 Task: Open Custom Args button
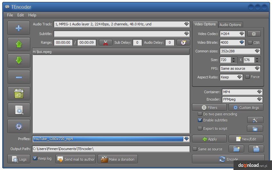click(x=246, y=108)
